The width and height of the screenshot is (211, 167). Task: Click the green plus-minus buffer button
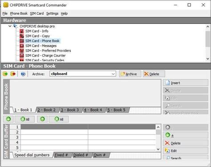pos(186,135)
